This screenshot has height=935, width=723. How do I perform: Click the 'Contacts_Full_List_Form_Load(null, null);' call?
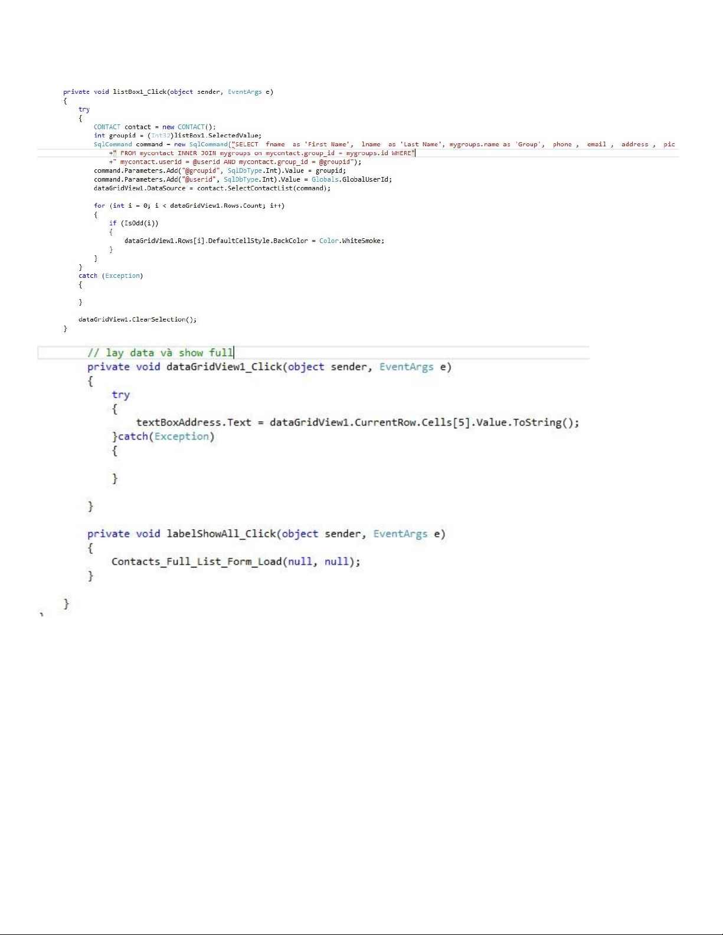pos(236,562)
